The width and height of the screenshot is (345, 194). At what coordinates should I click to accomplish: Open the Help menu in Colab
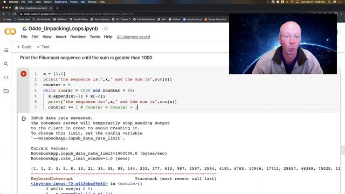tap(108, 37)
